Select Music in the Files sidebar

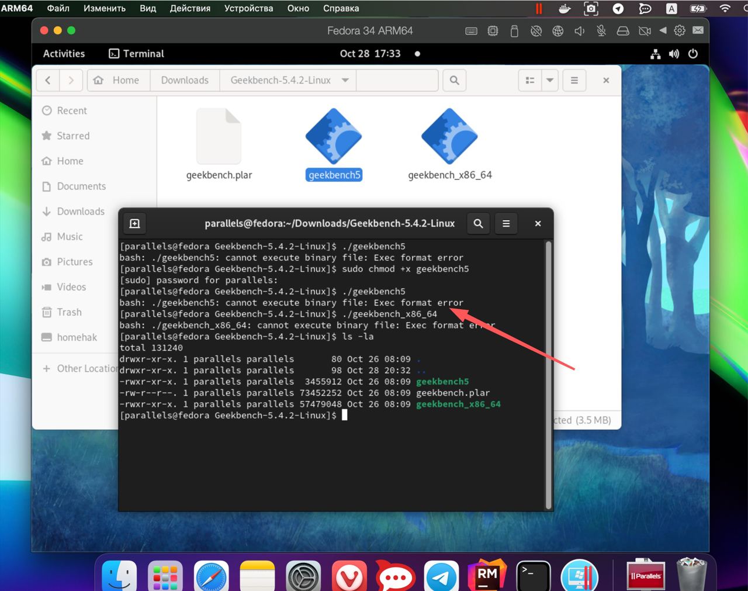76,236
